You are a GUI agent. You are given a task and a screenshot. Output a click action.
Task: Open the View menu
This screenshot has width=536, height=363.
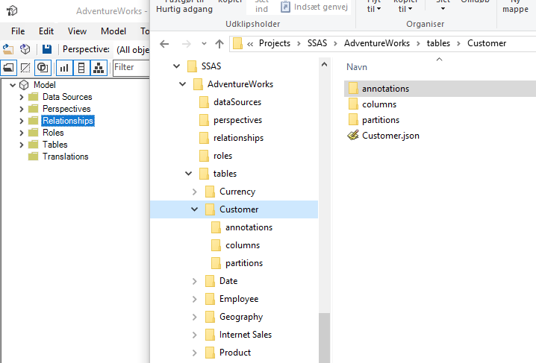[77, 31]
